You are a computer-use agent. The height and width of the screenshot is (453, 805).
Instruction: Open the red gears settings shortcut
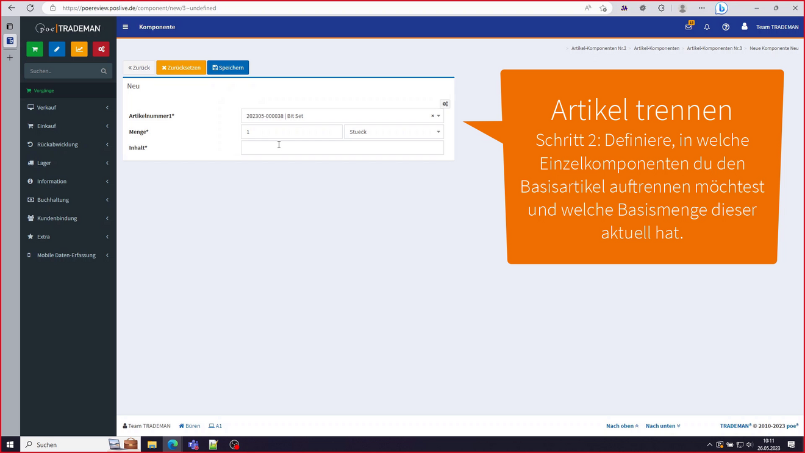(101, 49)
